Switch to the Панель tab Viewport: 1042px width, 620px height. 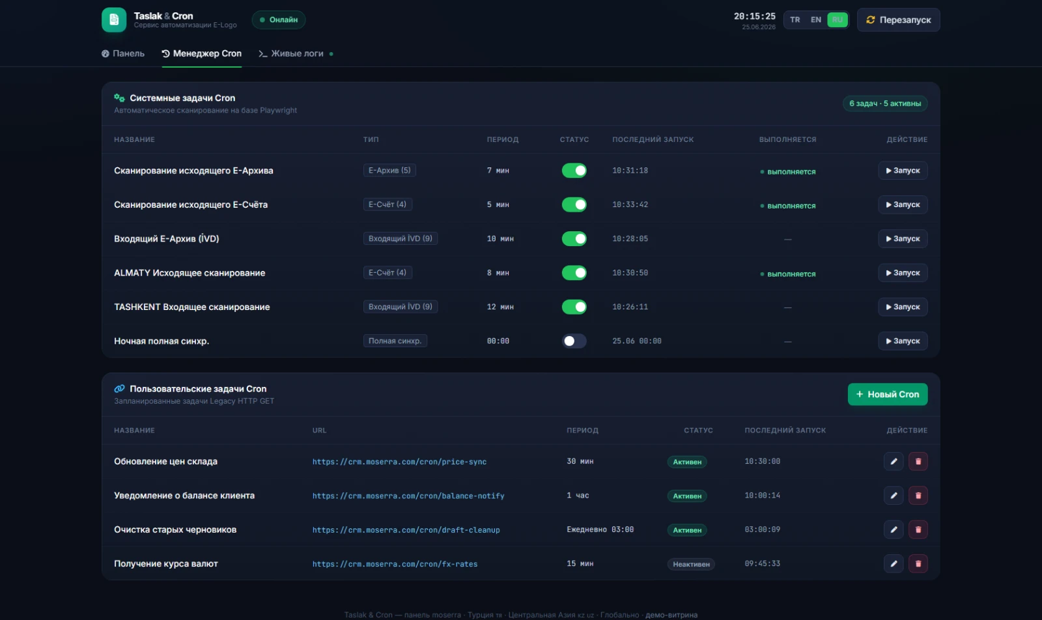click(x=123, y=53)
